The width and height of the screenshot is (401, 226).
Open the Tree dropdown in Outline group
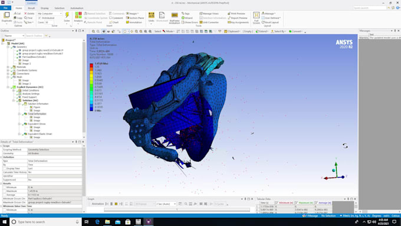(29, 22)
